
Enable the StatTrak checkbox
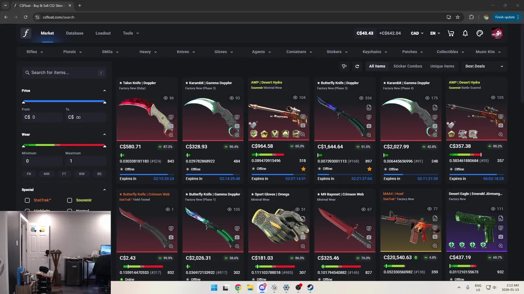pos(27,200)
